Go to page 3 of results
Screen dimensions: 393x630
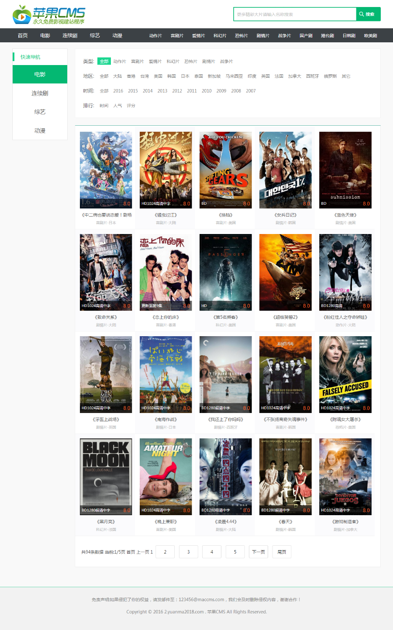pos(189,552)
